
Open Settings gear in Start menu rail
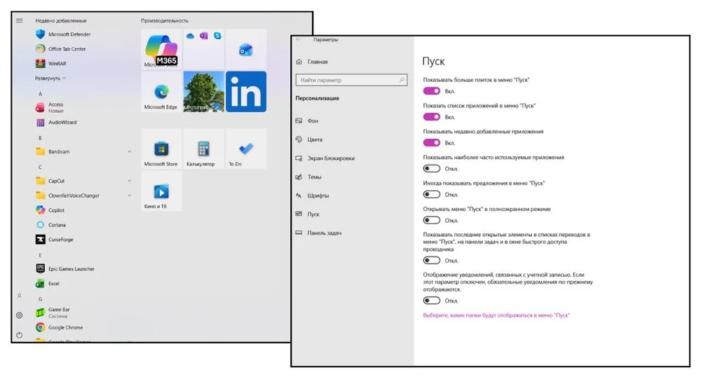[x=19, y=315]
